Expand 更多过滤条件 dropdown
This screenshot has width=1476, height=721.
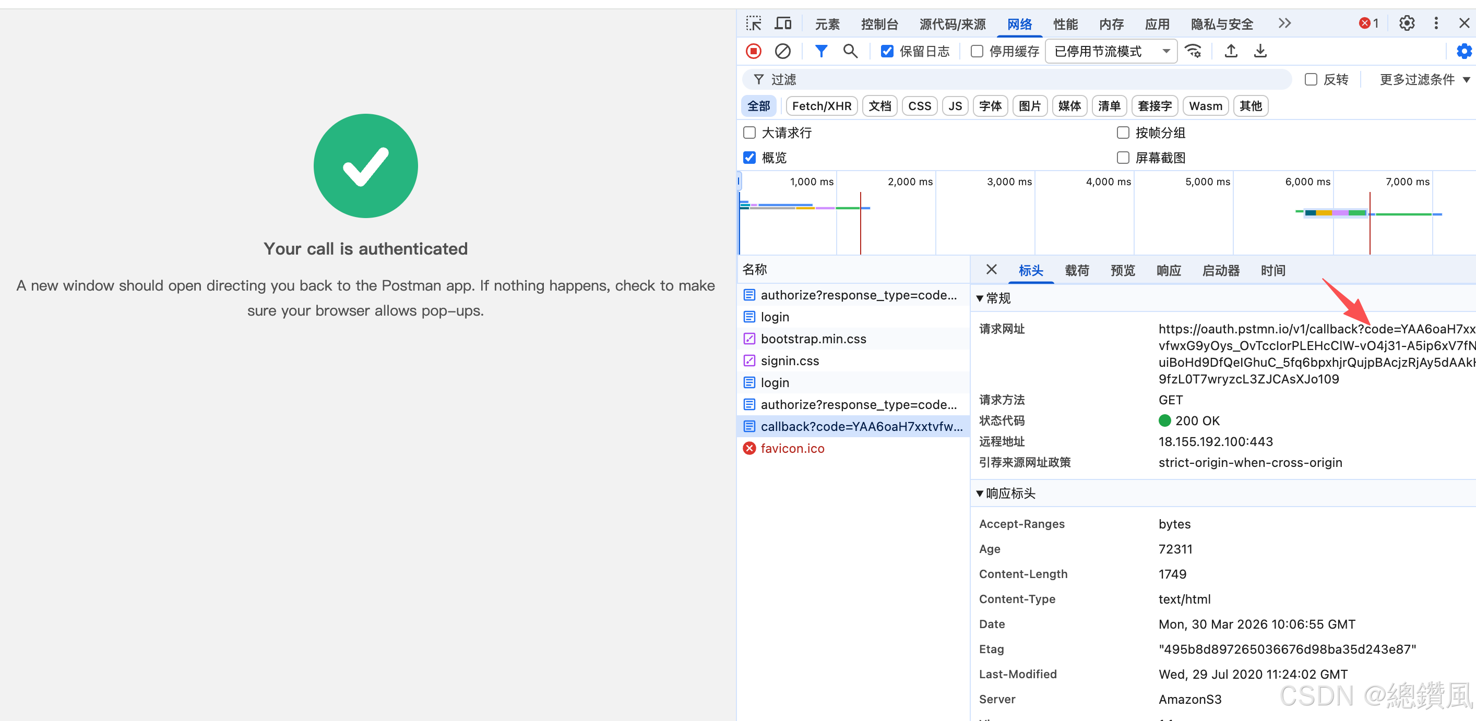pos(1423,80)
